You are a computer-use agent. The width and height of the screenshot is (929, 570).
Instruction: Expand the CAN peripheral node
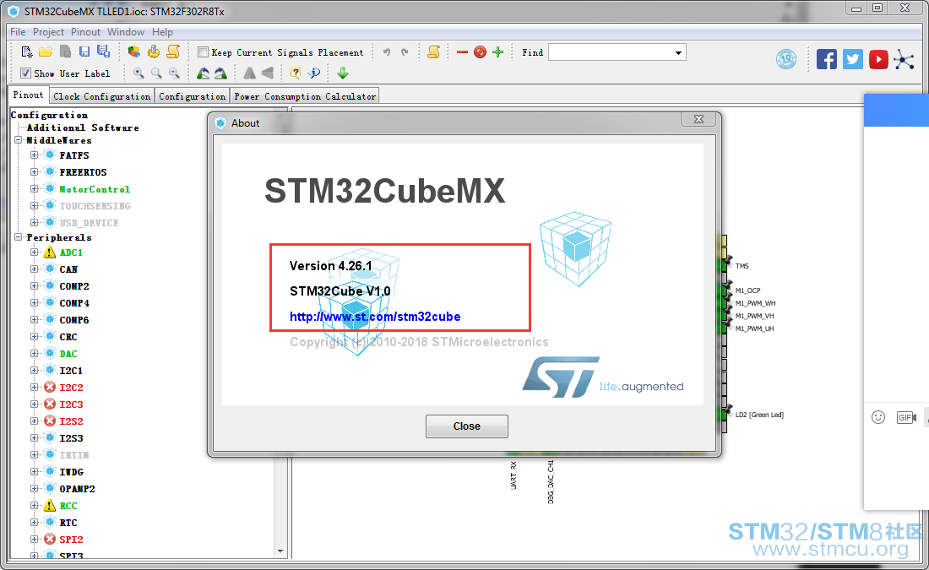pos(35,269)
